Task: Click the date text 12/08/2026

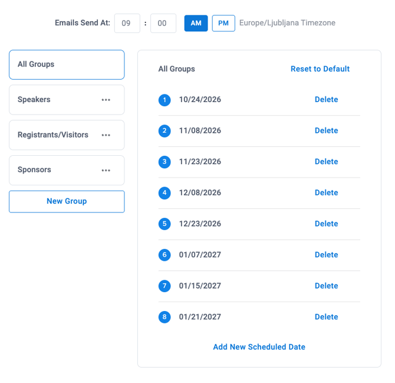Action: coord(200,192)
